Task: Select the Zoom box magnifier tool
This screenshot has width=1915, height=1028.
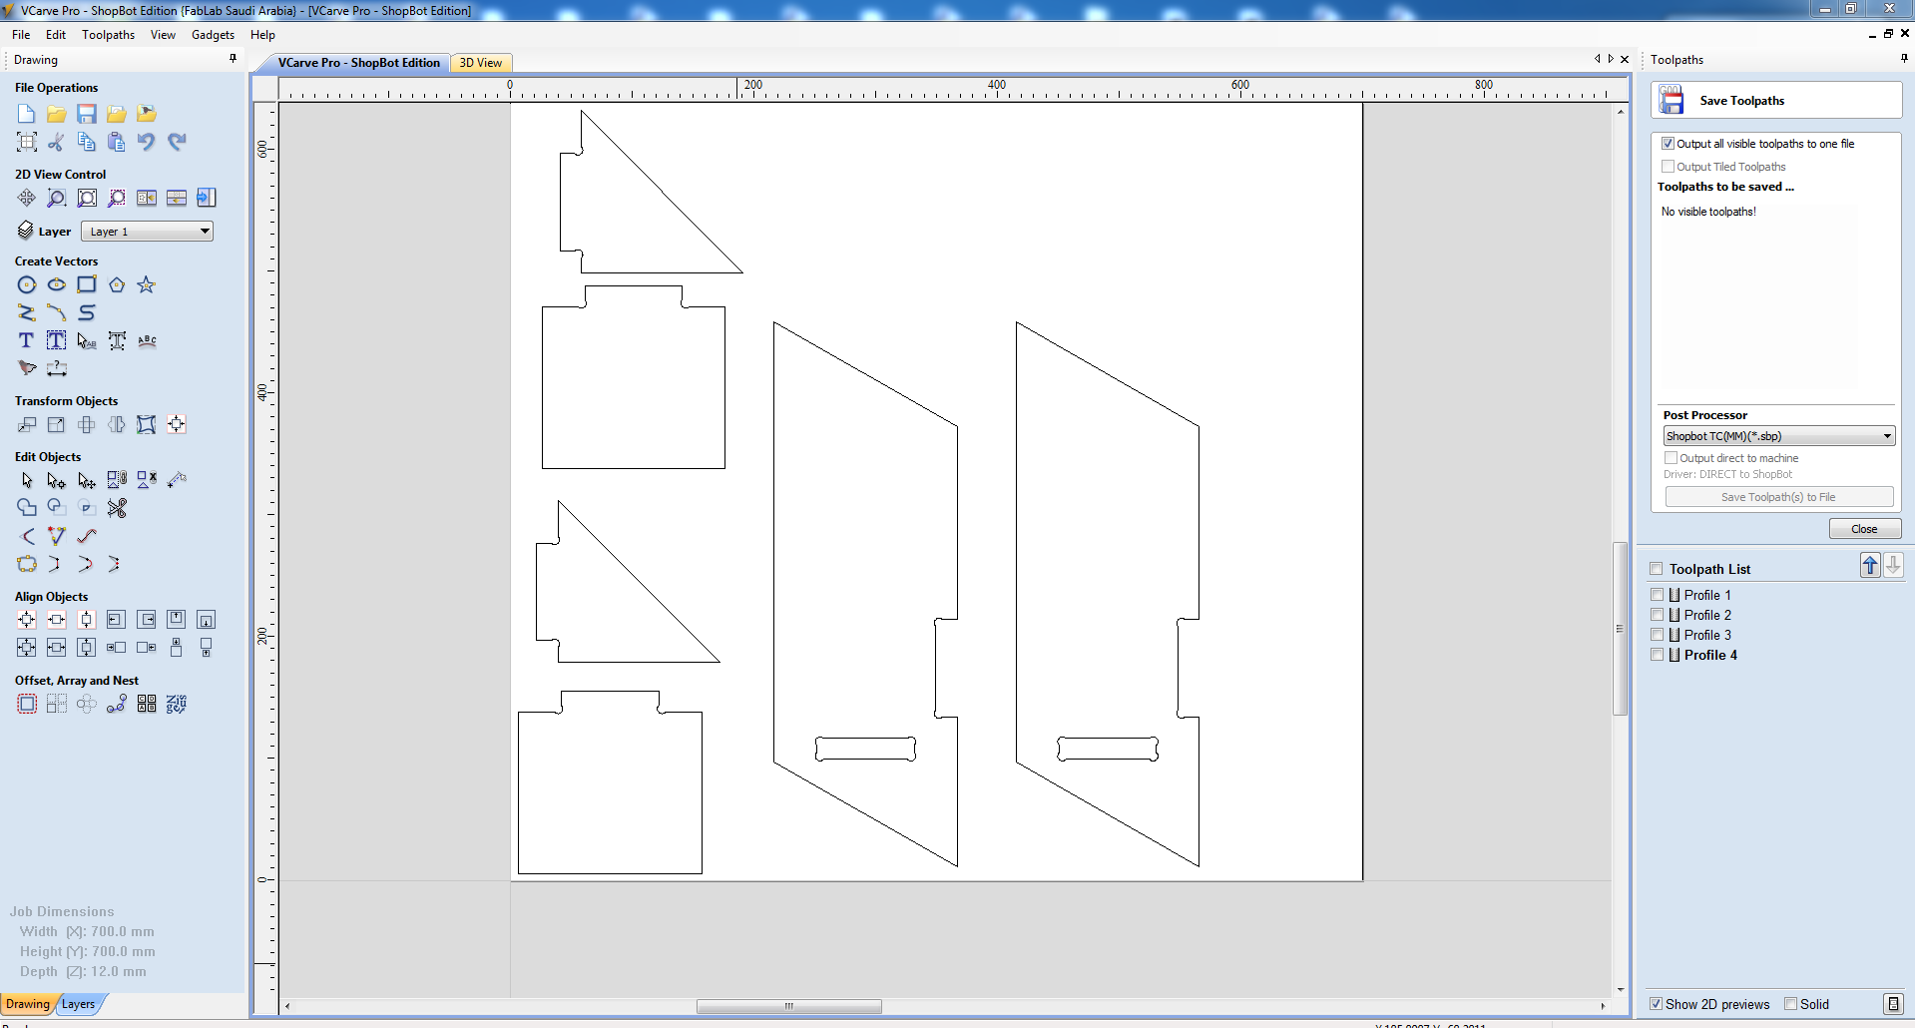Action: coord(57,198)
